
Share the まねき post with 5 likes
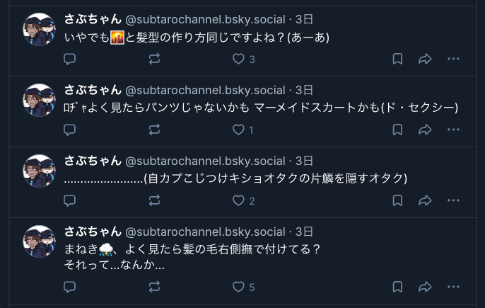coord(425,287)
